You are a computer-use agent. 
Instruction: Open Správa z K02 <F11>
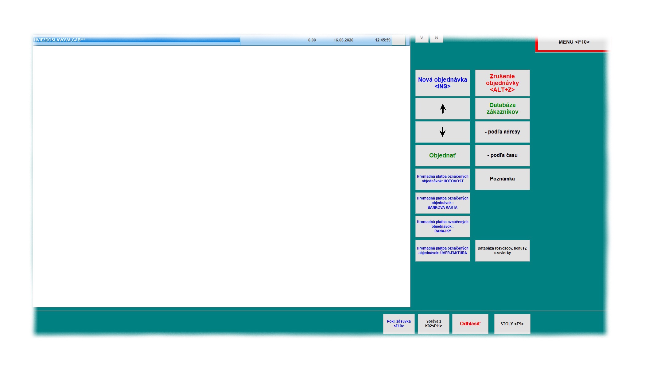tap(433, 324)
